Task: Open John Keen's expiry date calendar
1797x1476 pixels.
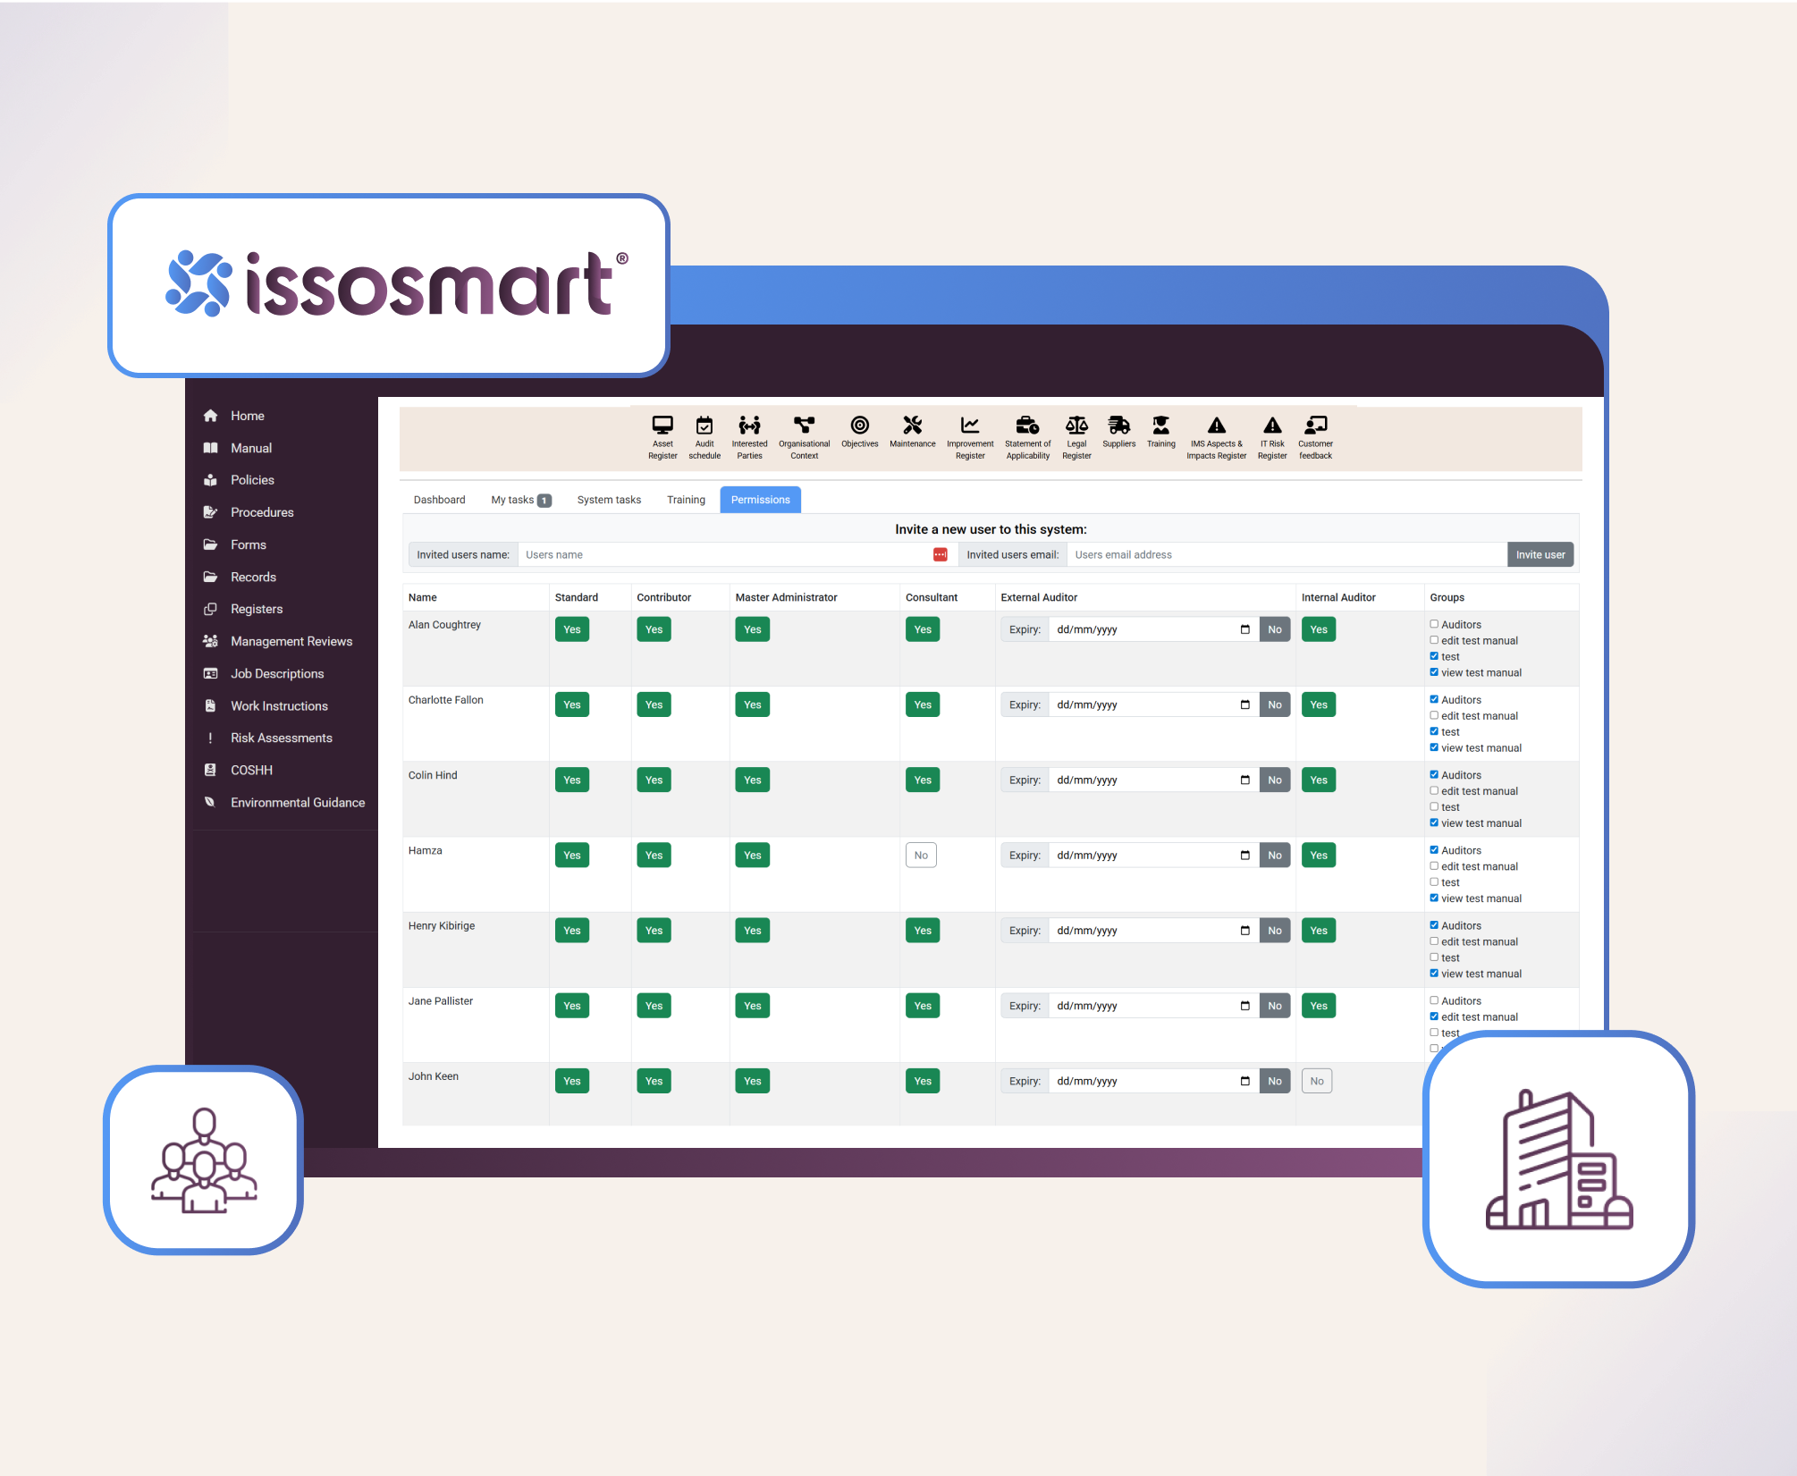Action: 1244,1081
